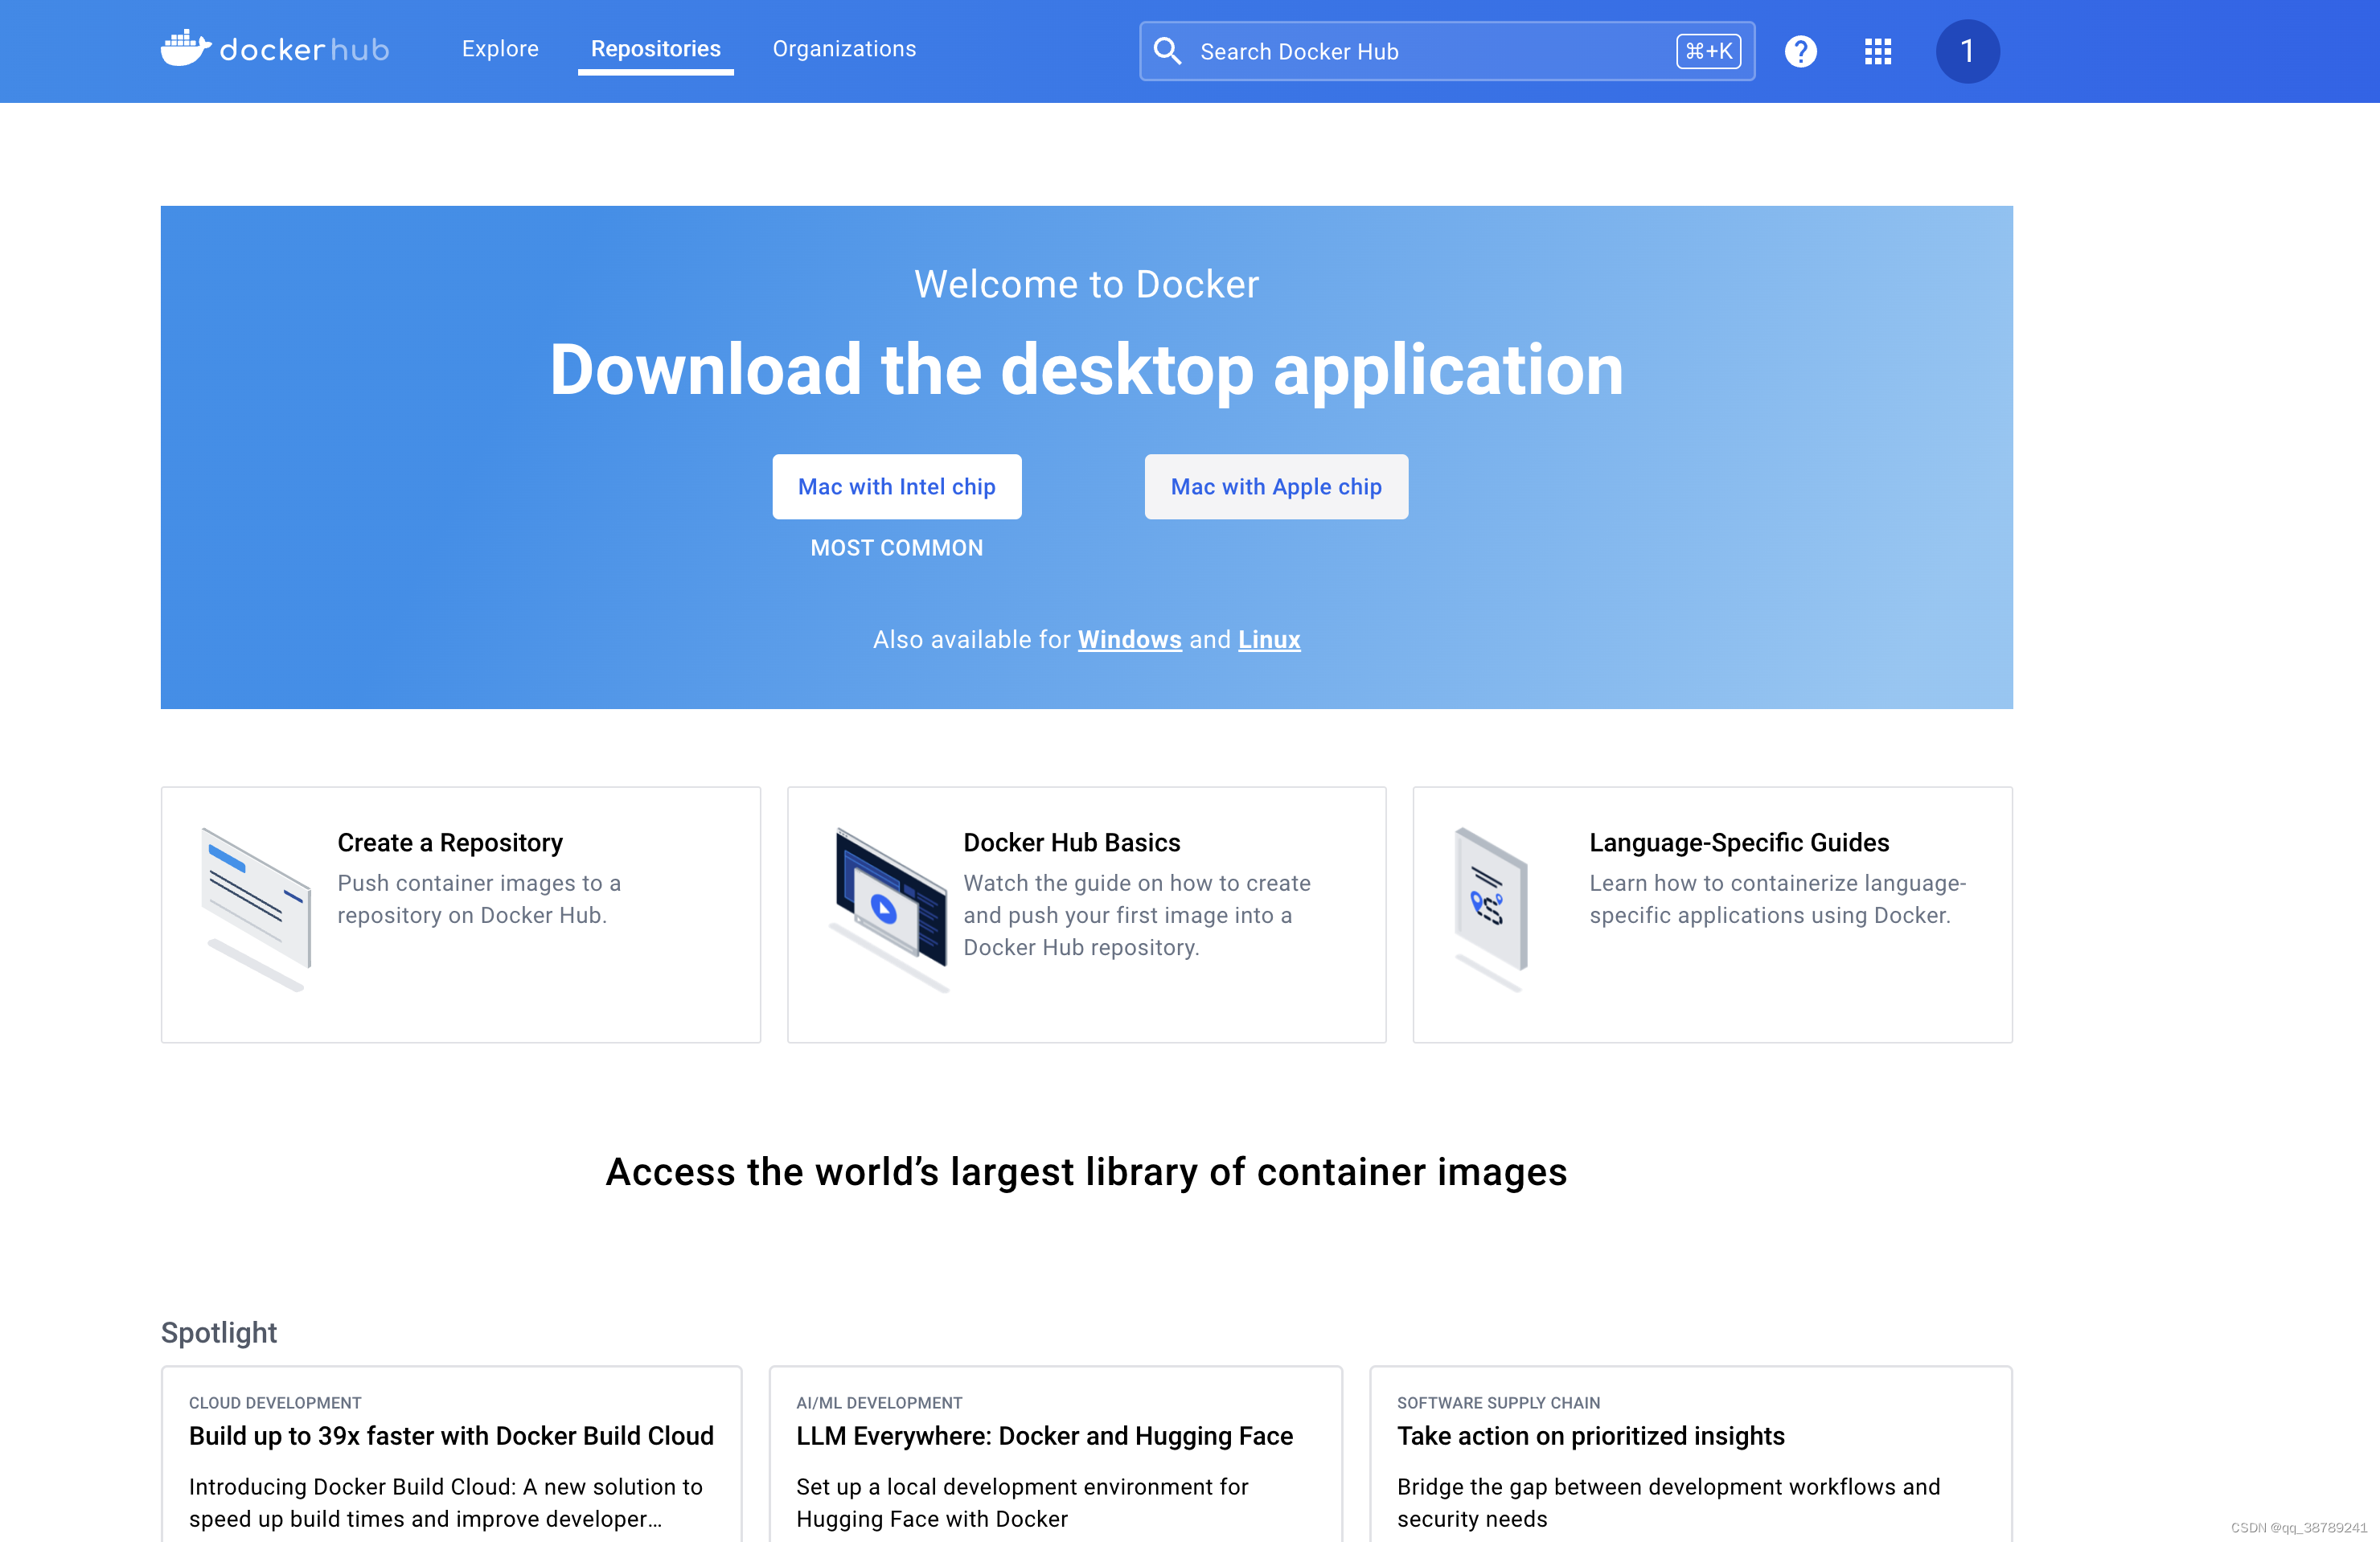Click the Docker Hub whale logo

pos(186,48)
